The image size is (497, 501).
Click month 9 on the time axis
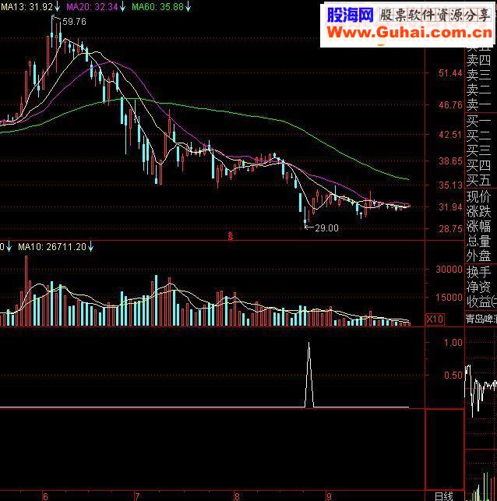pos(329,496)
